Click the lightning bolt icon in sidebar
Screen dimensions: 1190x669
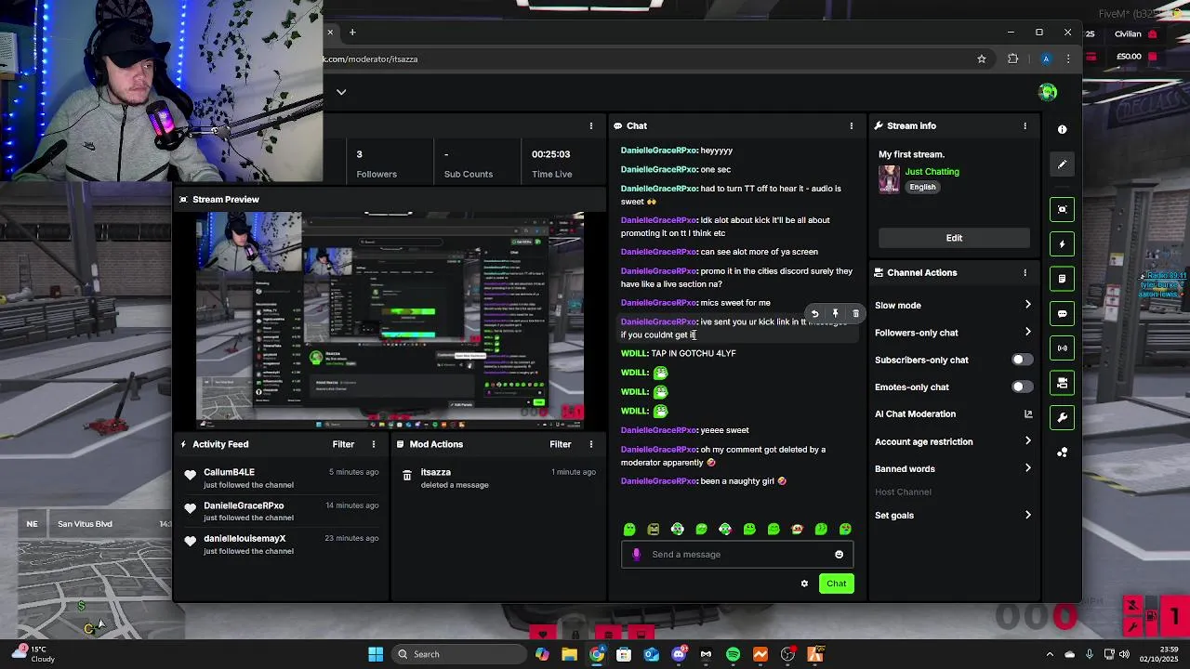click(x=1063, y=244)
